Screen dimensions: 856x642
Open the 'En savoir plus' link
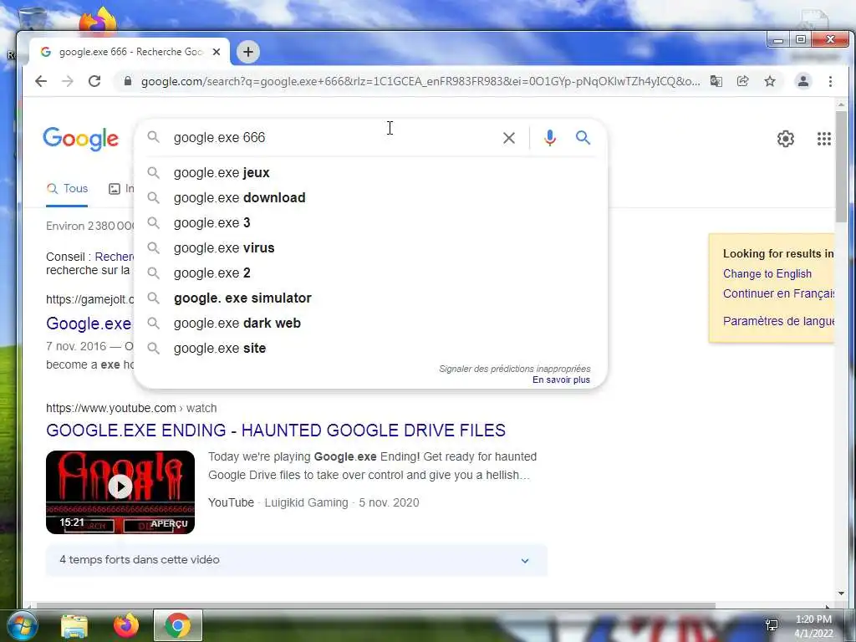561,380
